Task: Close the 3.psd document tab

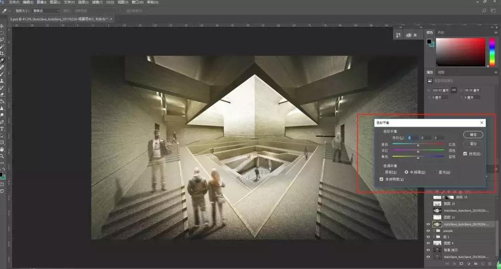Action: point(111,19)
